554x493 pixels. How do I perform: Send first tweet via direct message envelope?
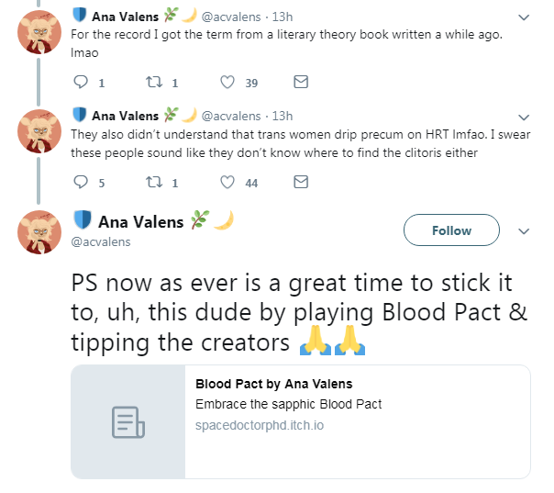pyautogui.click(x=301, y=82)
